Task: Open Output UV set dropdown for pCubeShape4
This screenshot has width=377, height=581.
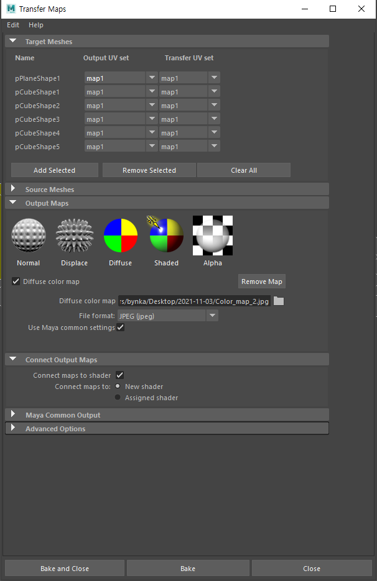Action: (152, 132)
